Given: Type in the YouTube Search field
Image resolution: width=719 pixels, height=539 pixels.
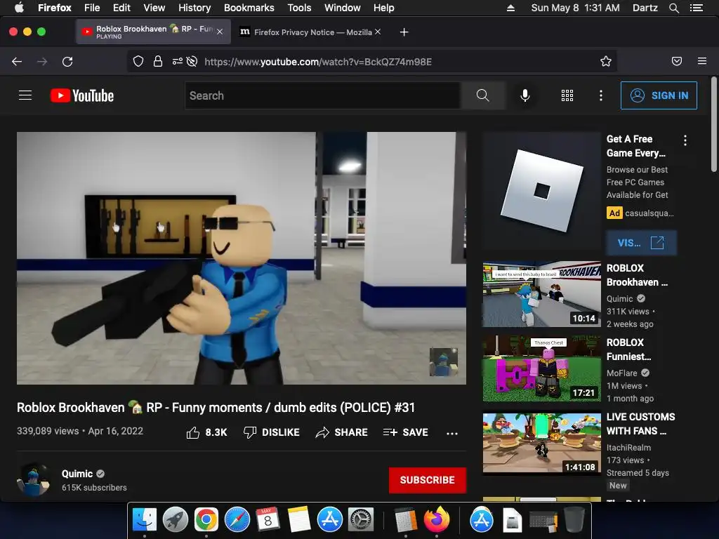Looking at the screenshot, I should coord(323,95).
